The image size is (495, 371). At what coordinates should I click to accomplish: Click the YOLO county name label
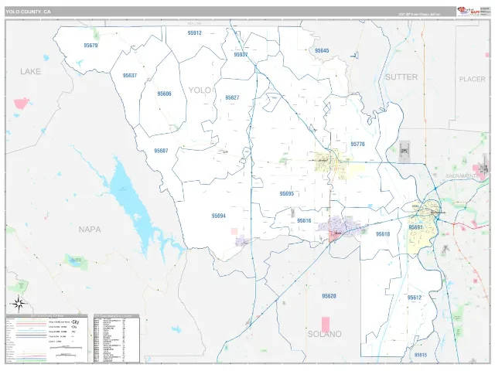click(x=200, y=90)
